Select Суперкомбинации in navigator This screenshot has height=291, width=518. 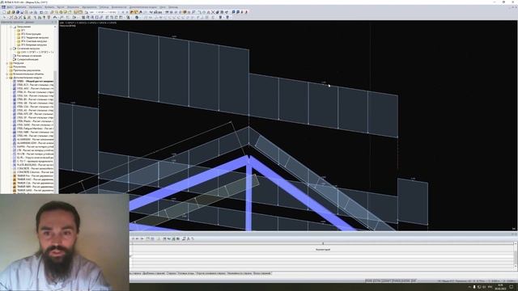pos(28,59)
